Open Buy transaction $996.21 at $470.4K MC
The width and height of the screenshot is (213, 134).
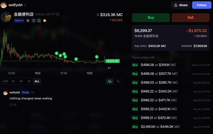tap(171, 118)
